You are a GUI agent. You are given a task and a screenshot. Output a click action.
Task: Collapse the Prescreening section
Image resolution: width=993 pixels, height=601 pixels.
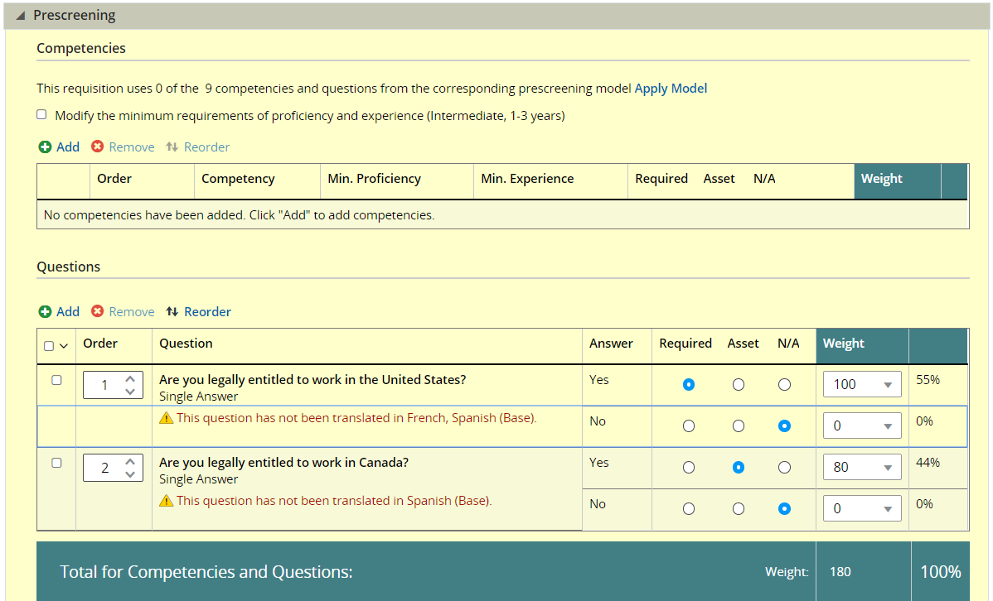(20, 16)
